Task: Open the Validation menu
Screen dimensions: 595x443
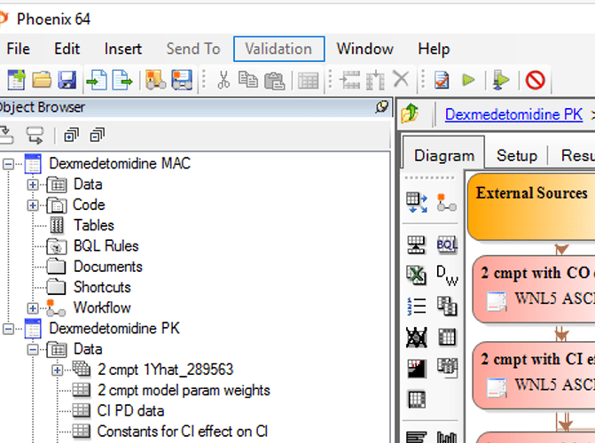Action: point(279,49)
